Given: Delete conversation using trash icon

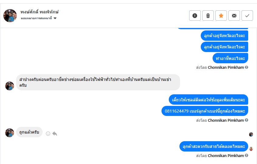Looking at the screenshot, I should pyautogui.click(x=208, y=16).
